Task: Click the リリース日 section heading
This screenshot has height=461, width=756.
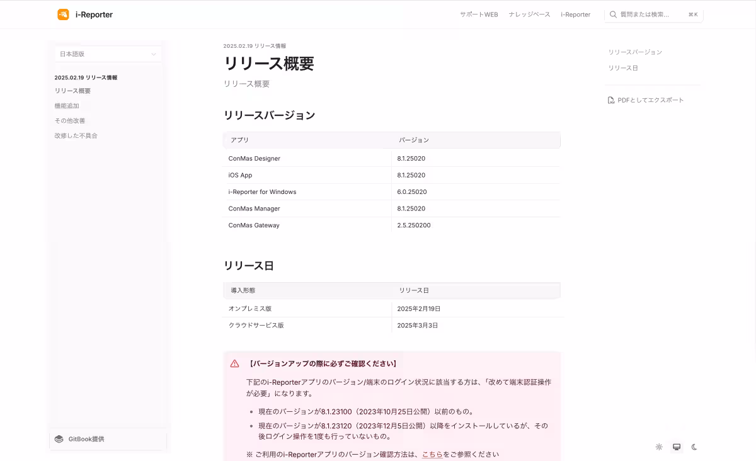Action: [x=249, y=266]
